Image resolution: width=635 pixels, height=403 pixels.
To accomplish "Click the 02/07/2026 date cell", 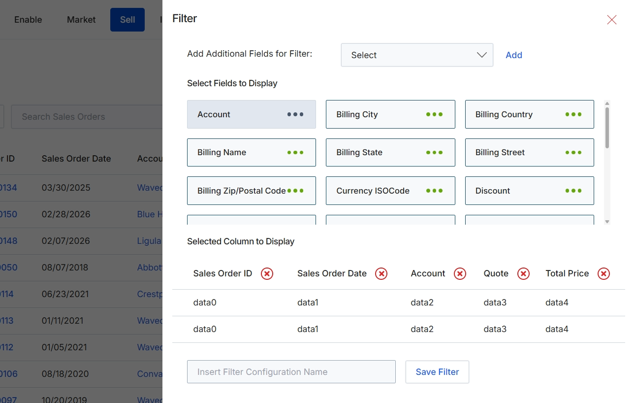I will click(x=66, y=241).
